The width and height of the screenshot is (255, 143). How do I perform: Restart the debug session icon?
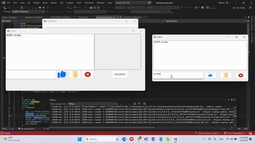tap(47, 8)
